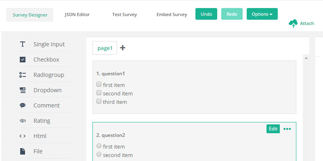Open the Test Survey tab

[x=124, y=14]
